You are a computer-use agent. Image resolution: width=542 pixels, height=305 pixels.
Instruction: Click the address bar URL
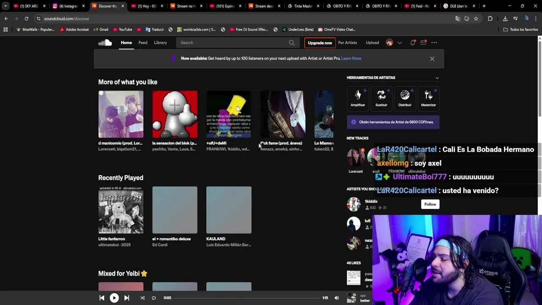(66, 19)
